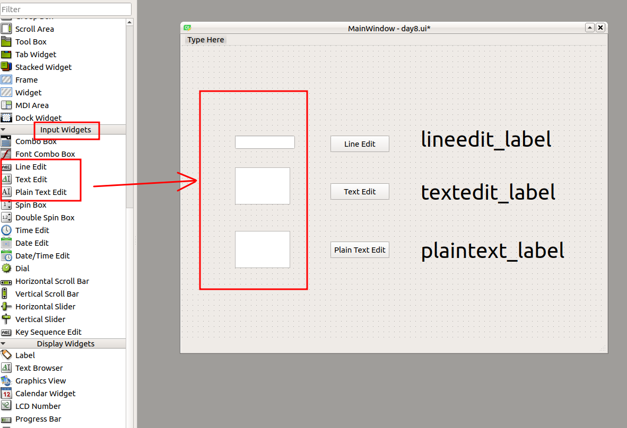Click inside the widget Filter field
627x428 pixels.
(x=66, y=9)
